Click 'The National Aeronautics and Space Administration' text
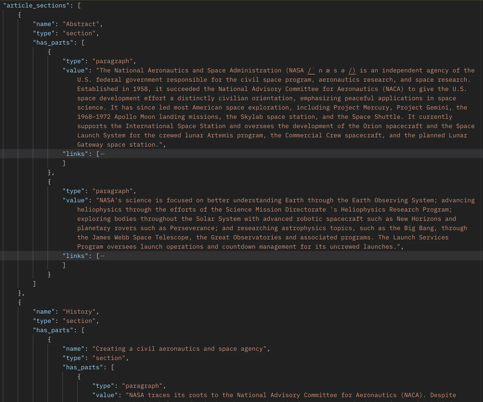 coord(190,70)
